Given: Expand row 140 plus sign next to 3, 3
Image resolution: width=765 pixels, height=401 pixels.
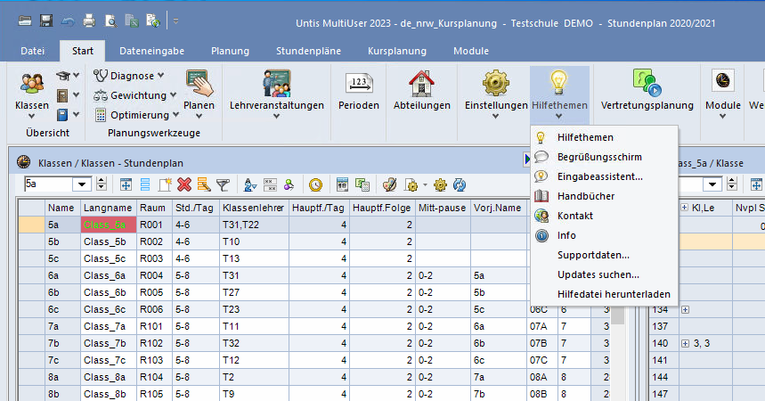Looking at the screenshot, I should [685, 343].
